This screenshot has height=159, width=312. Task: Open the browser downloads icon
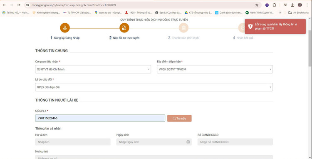(x=292, y=5)
